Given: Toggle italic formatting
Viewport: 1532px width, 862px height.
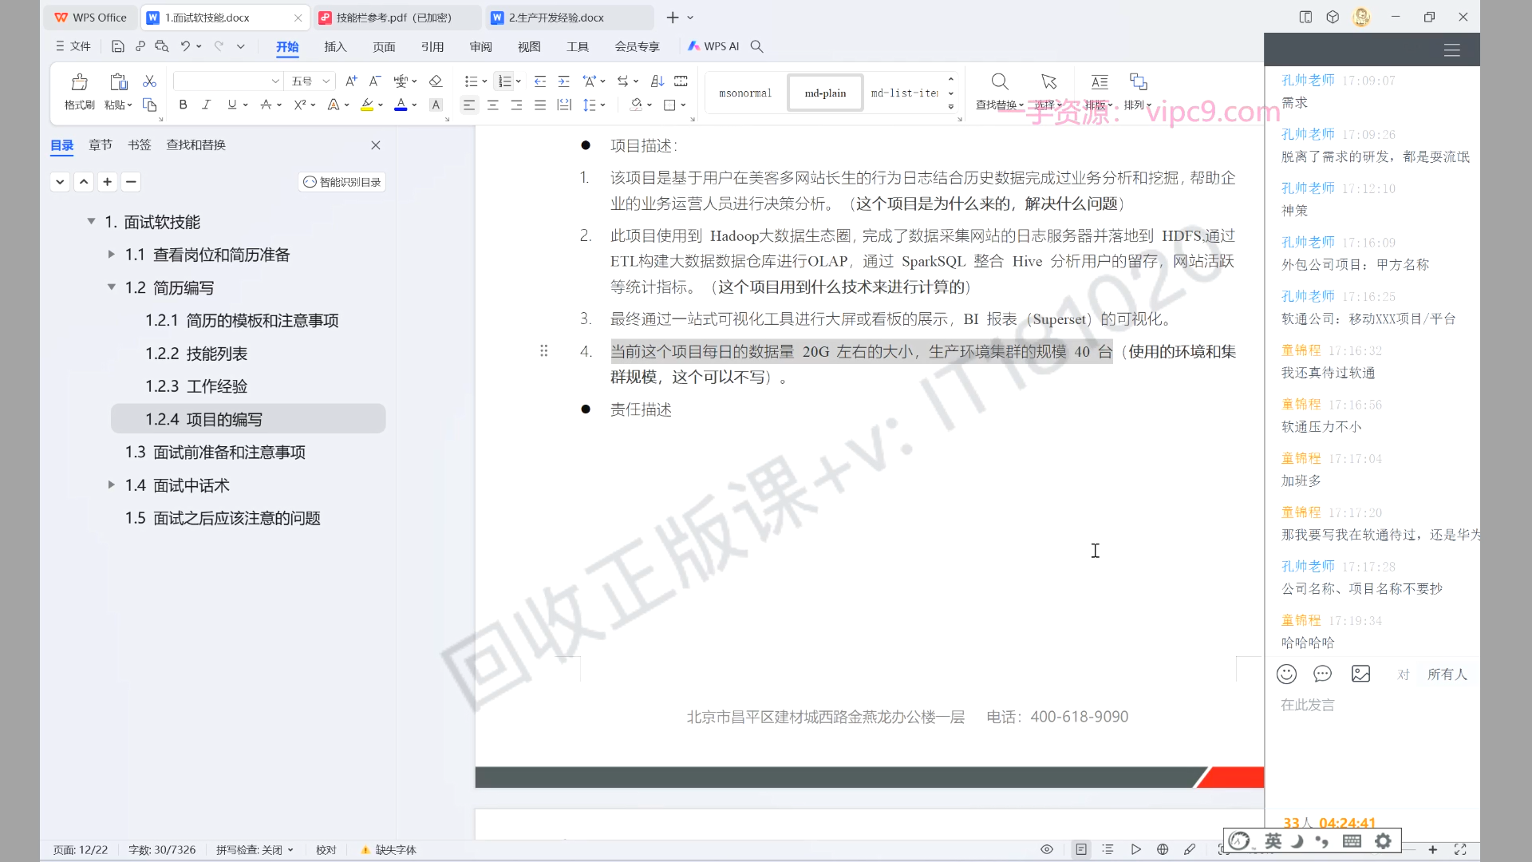Looking at the screenshot, I should click(x=206, y=105).
